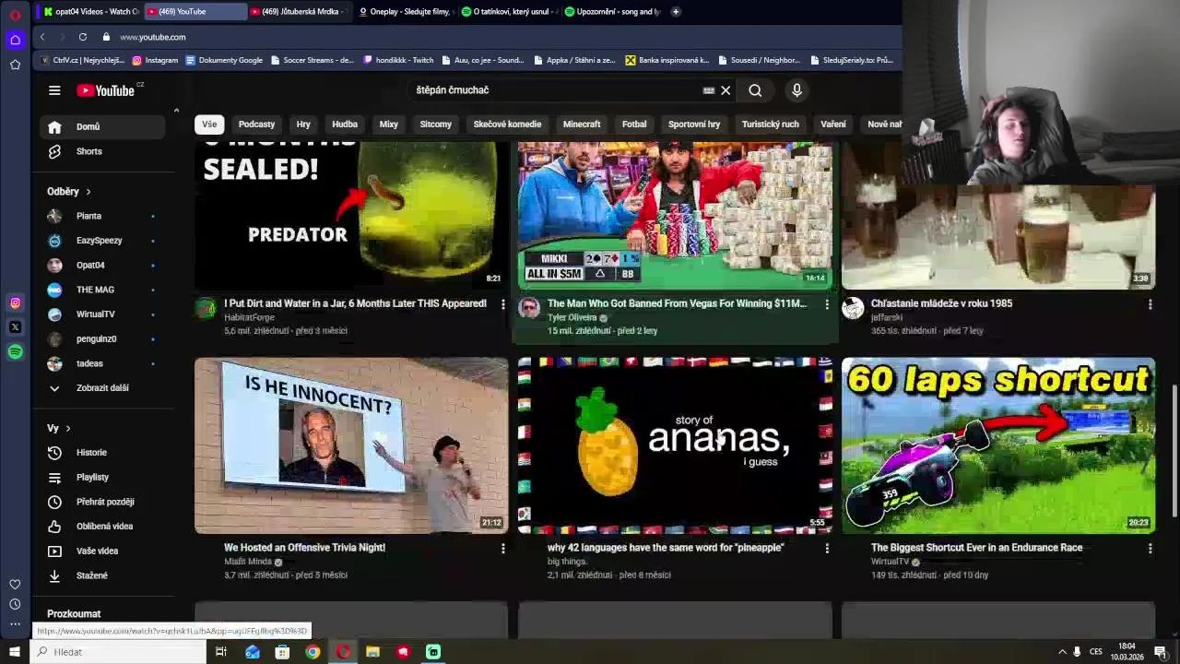Click the magnifier search button
Viewport: 1180px width, 664px height.
[x=755, y=90]
